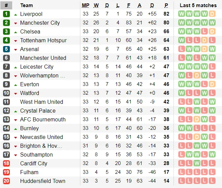Click Manchester City's first green W result badge
222x188 pixels.
click(182, 23)
